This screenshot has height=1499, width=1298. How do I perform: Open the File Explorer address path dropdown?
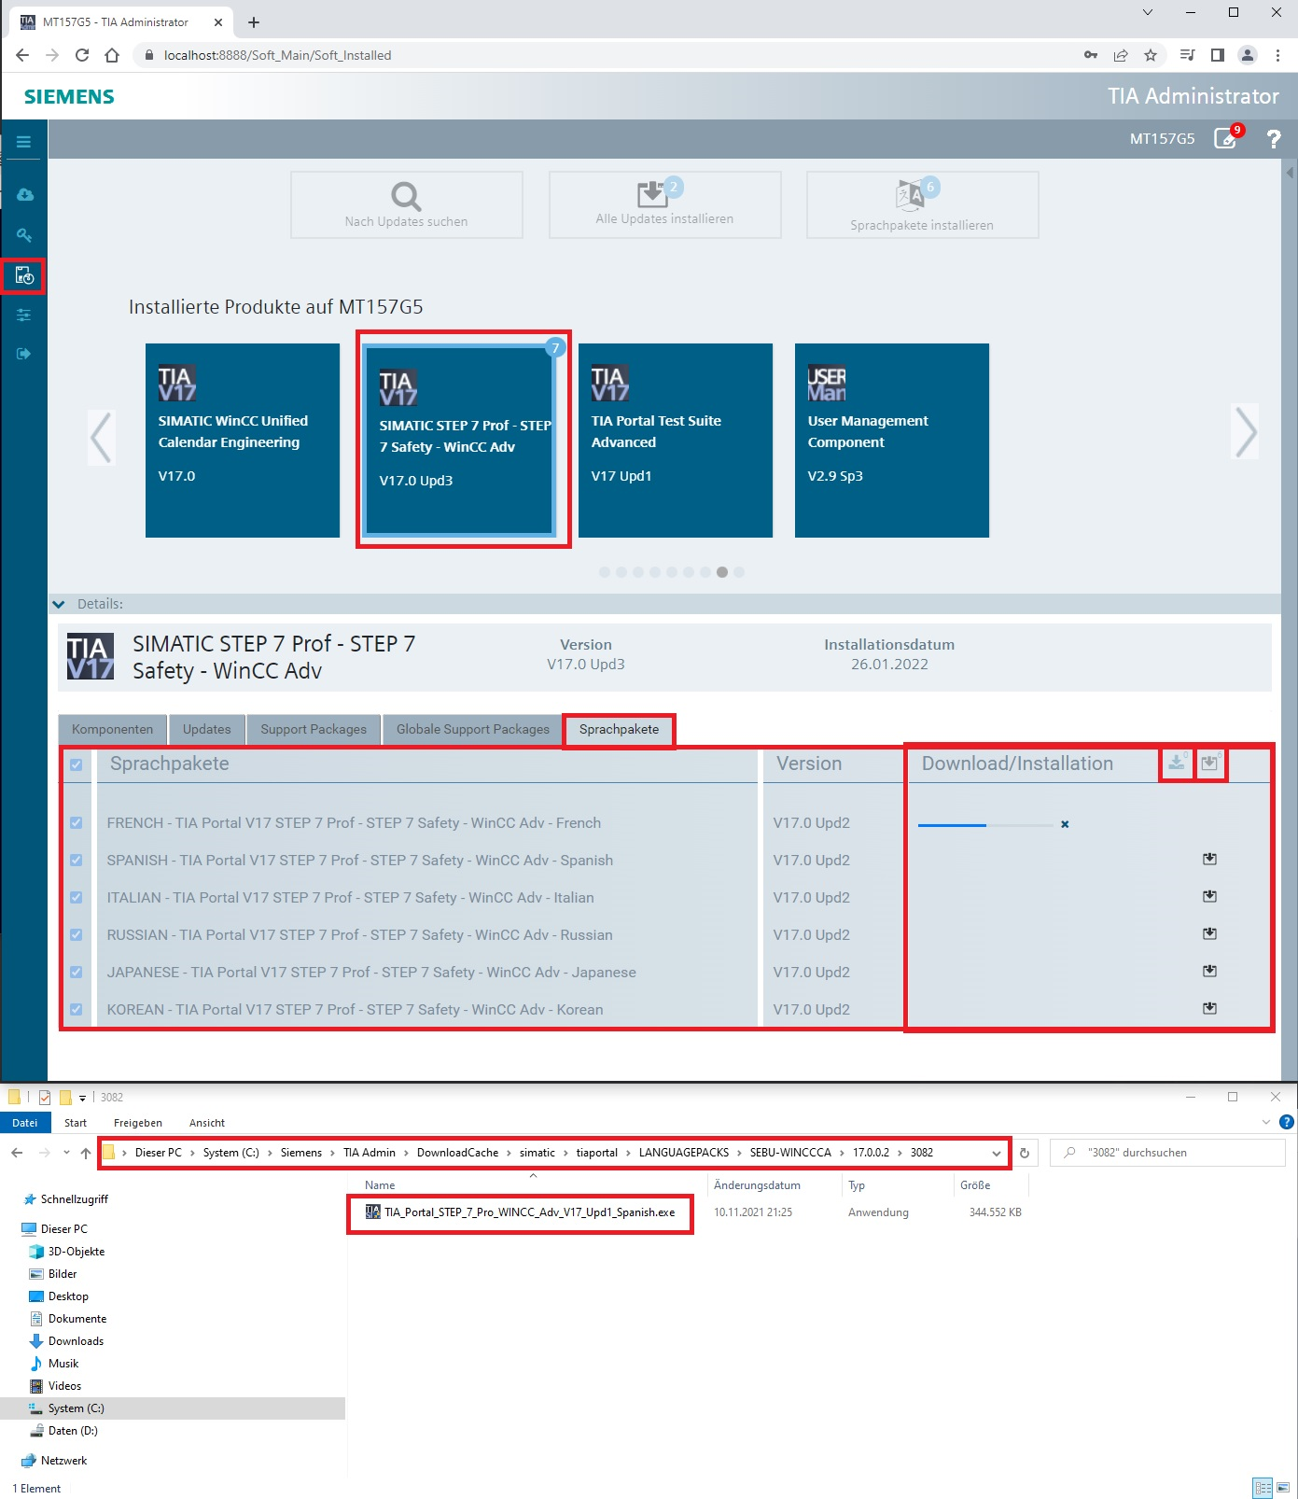click(997, 1153)
